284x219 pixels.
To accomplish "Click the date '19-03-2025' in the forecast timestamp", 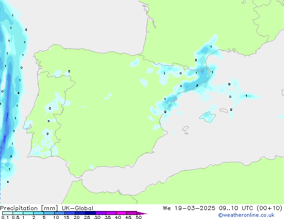I will click(x=195, y=208).
